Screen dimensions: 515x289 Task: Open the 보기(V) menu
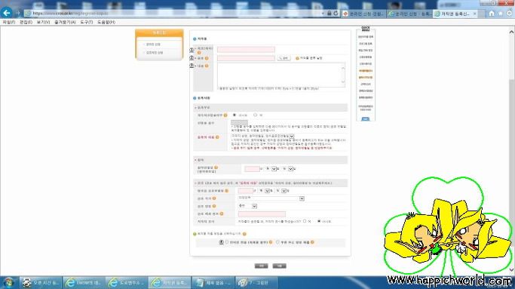pyautogui.click(x=43, y=22)
